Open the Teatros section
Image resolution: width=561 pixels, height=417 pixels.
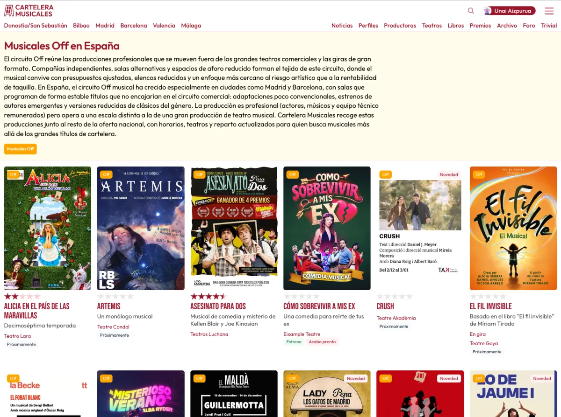[432, 26]
